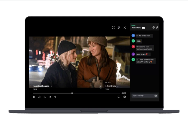Open emoji picker in chat
Screen dimensions: 188x123
coord(156,96)
